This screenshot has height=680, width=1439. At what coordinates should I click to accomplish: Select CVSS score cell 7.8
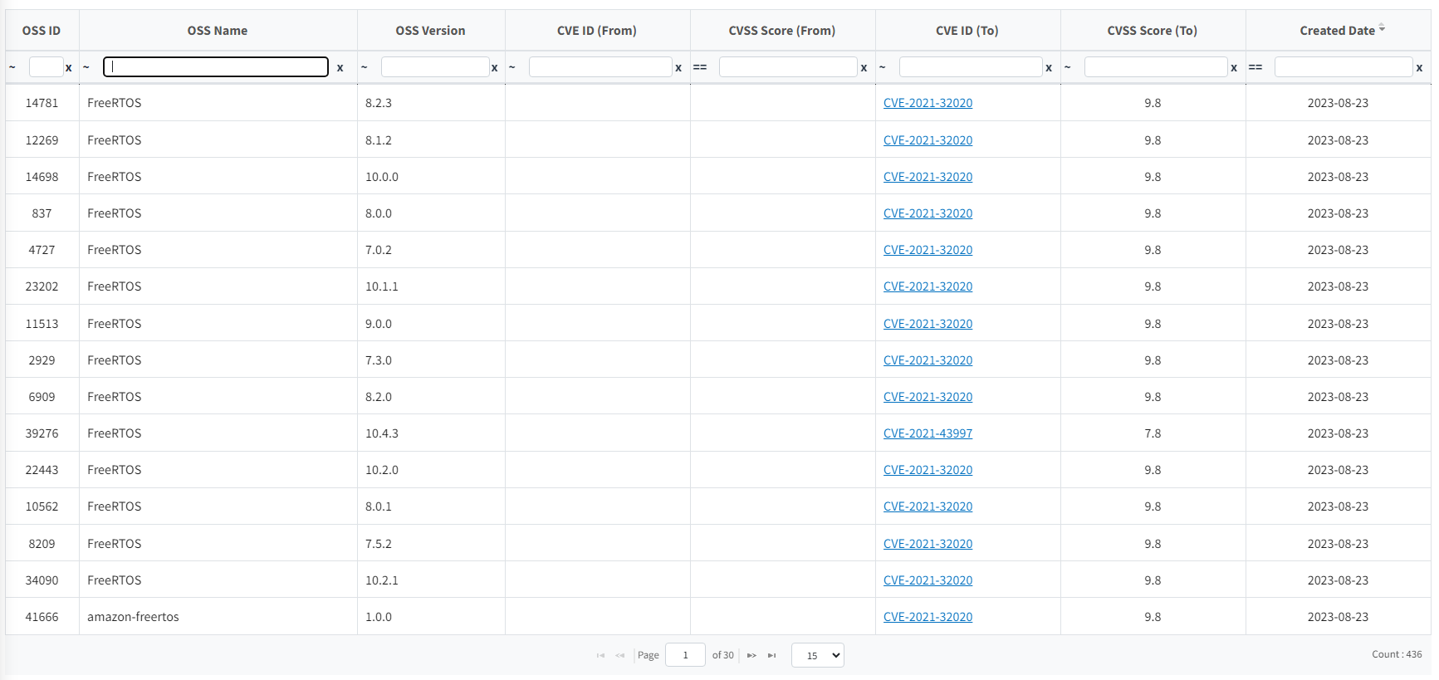pyautogui.click(x=1153, y=433)
